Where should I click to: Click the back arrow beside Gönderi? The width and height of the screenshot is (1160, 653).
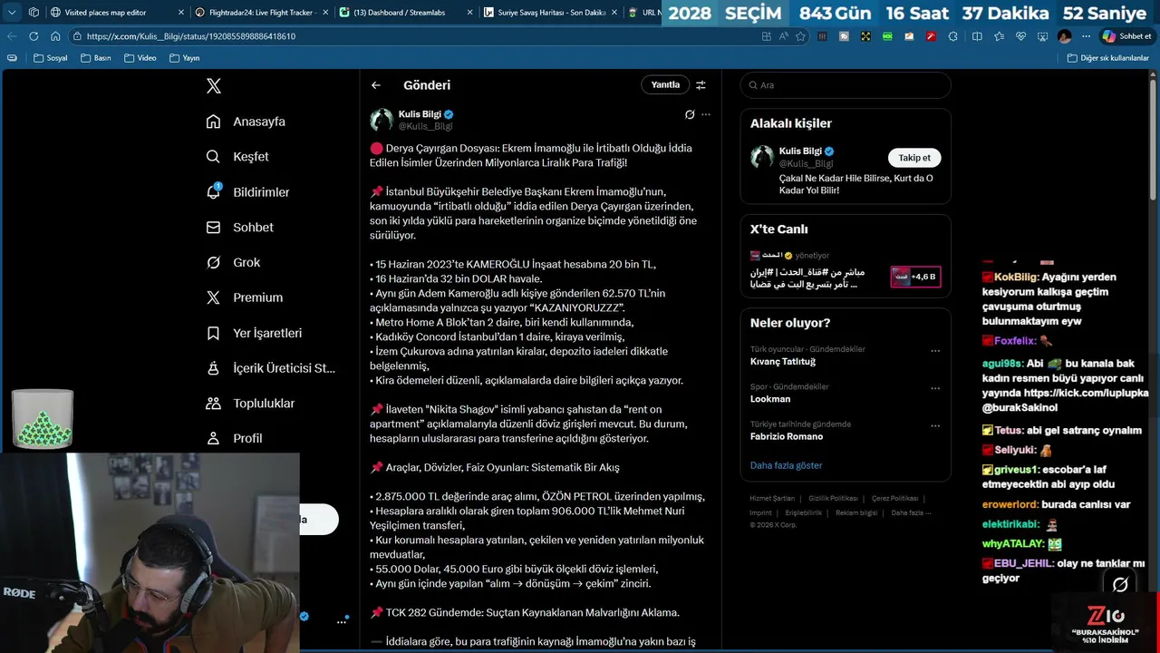point(376,85)
